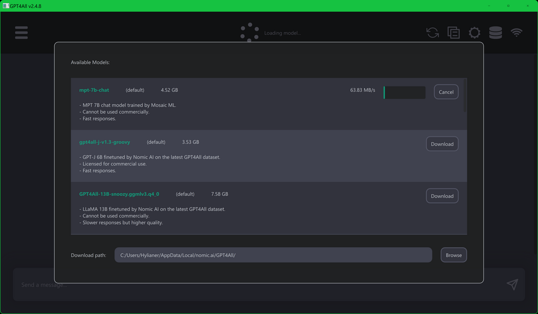Download the gpt4all-j-v1.3-groovy model
The image size is (538, 314).
coord(442,144)
